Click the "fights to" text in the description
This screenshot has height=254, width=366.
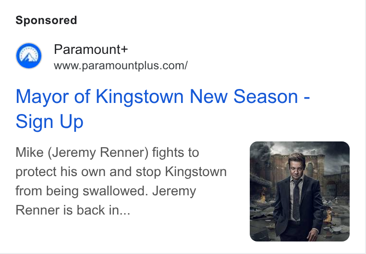[x=175, y=152]
